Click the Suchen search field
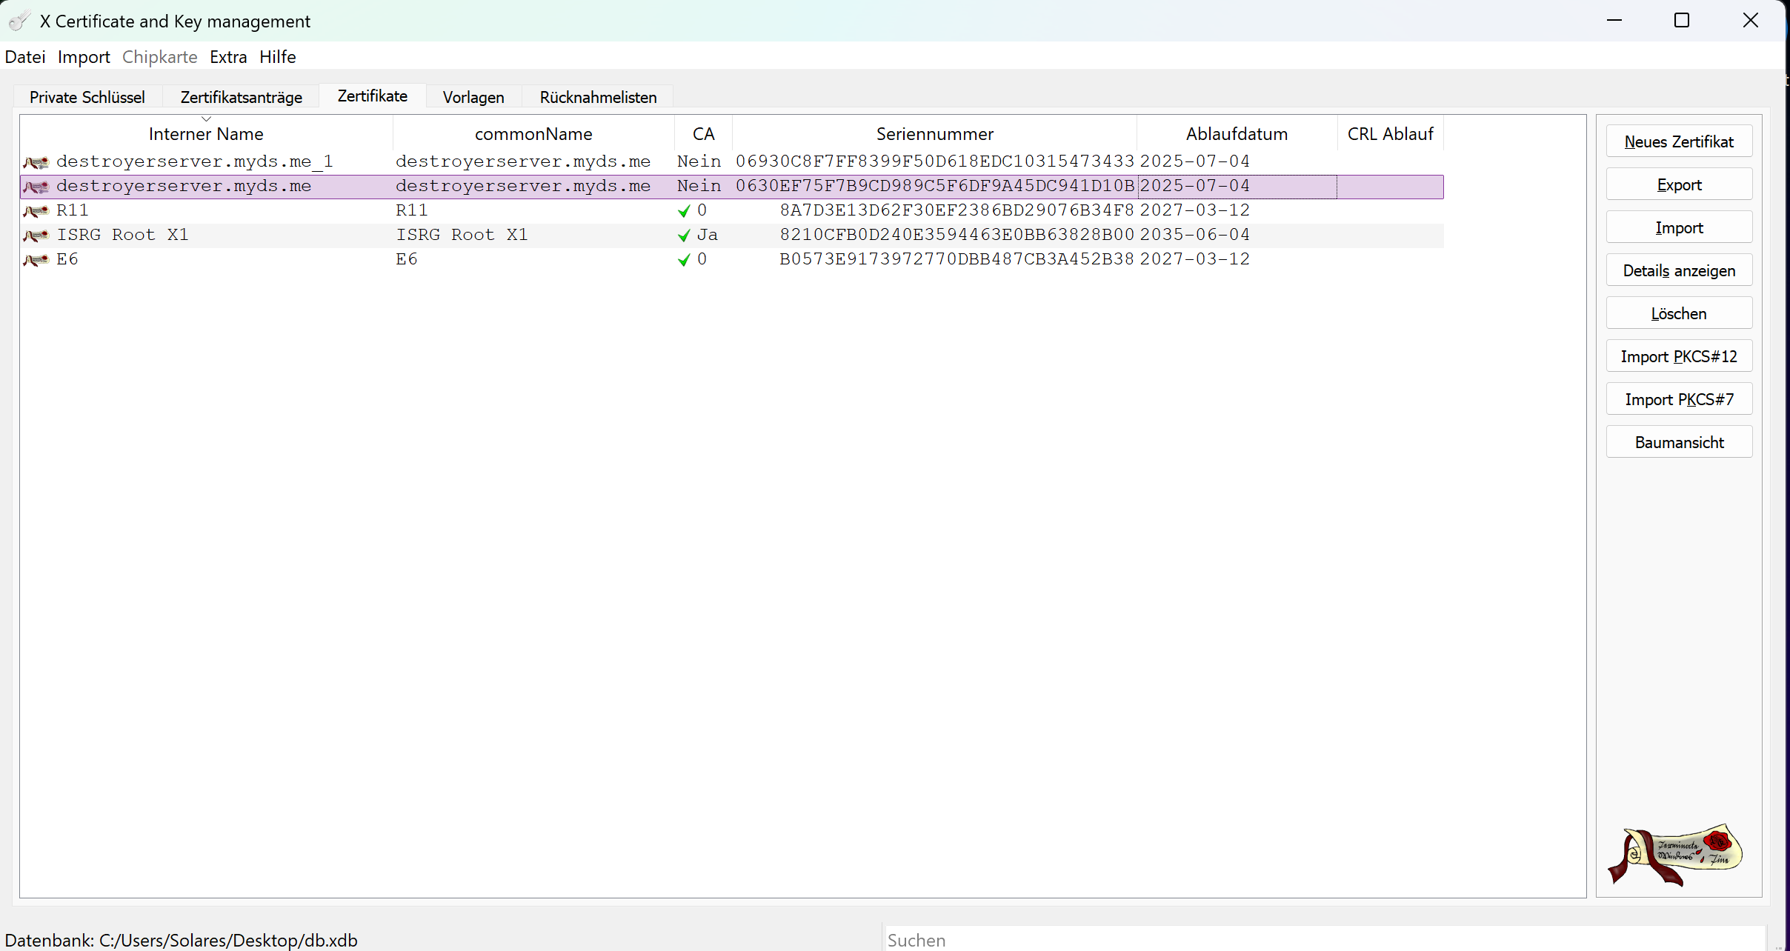This screenshot has width=1790, height=951. coord(1325,939)
